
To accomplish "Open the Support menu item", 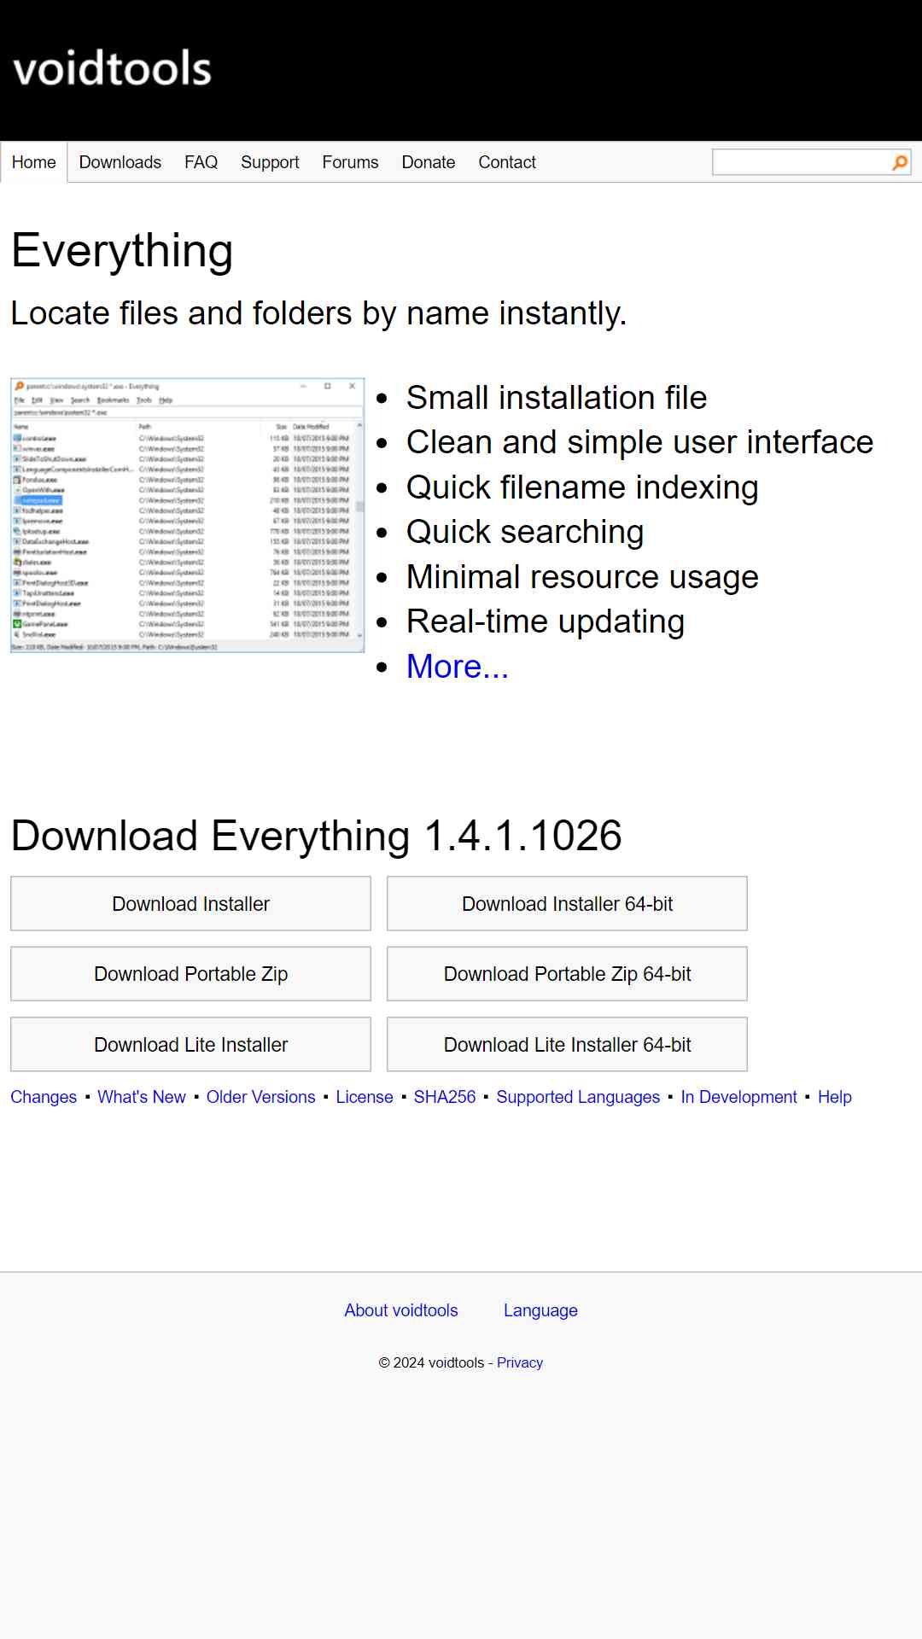I will click(270, 162).
